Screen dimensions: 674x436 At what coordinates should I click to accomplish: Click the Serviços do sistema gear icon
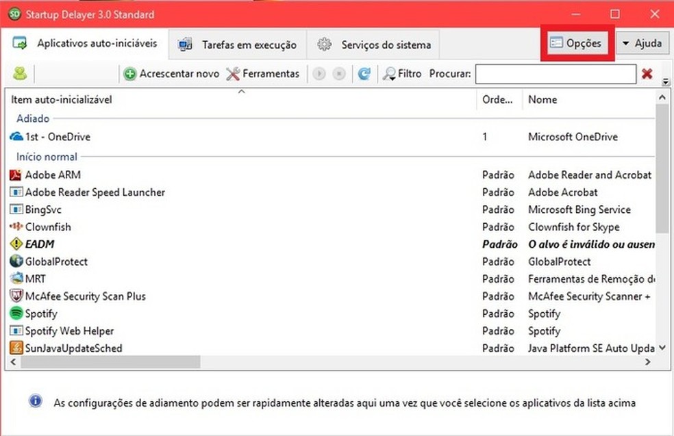click(x=325, y=44)
